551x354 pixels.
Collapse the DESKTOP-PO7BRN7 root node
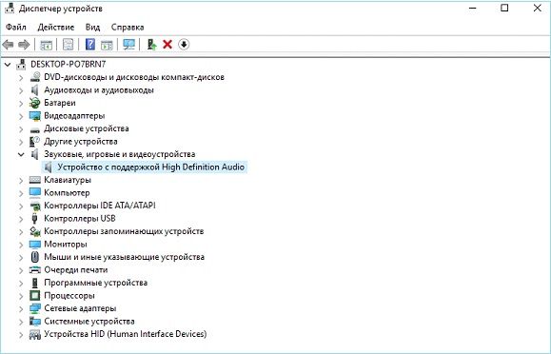[8, 65]
